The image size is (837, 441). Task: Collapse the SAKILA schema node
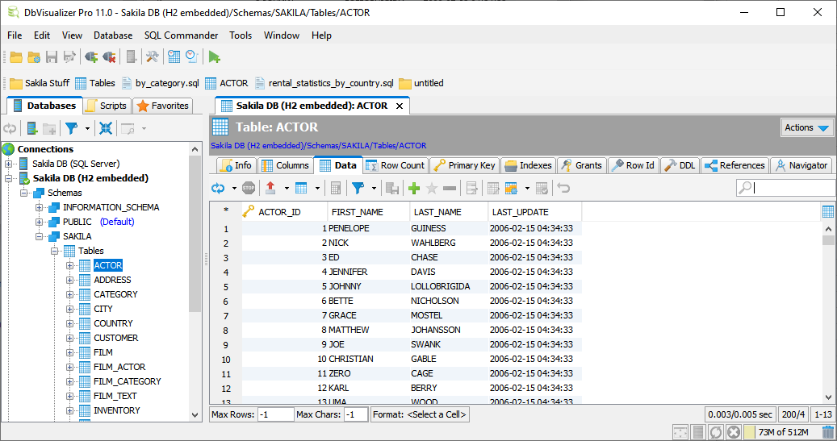pyautogui.click(x=39, y=236)
